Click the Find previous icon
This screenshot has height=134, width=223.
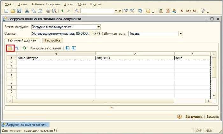coord(132,11)
